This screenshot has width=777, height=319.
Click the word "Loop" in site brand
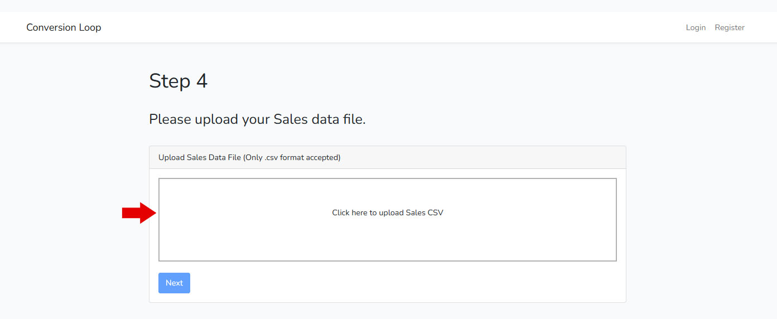[90, 27]
